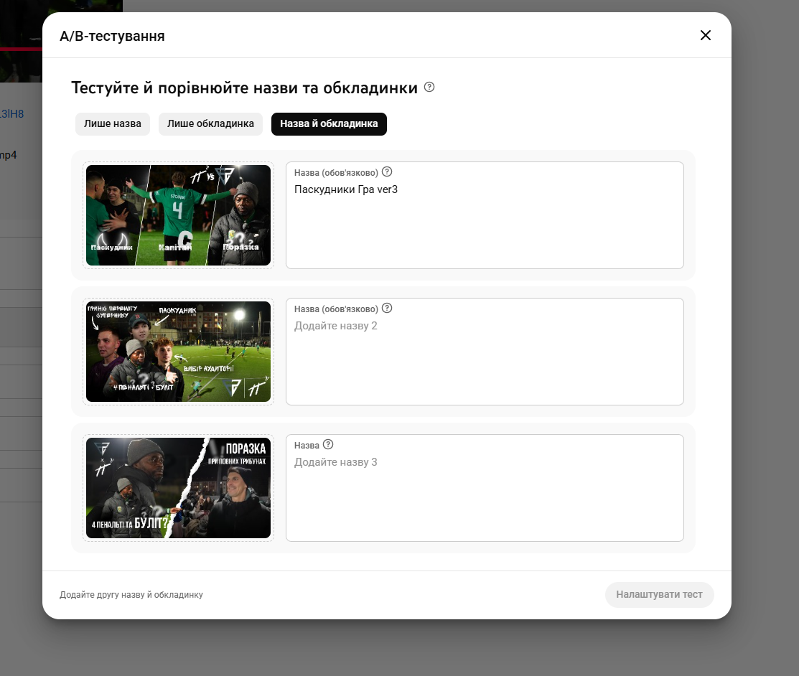The width and height of the screenshot is (799, 676).
Task: Click the 'A/B-тестування' dialog title
Action: 112,36
